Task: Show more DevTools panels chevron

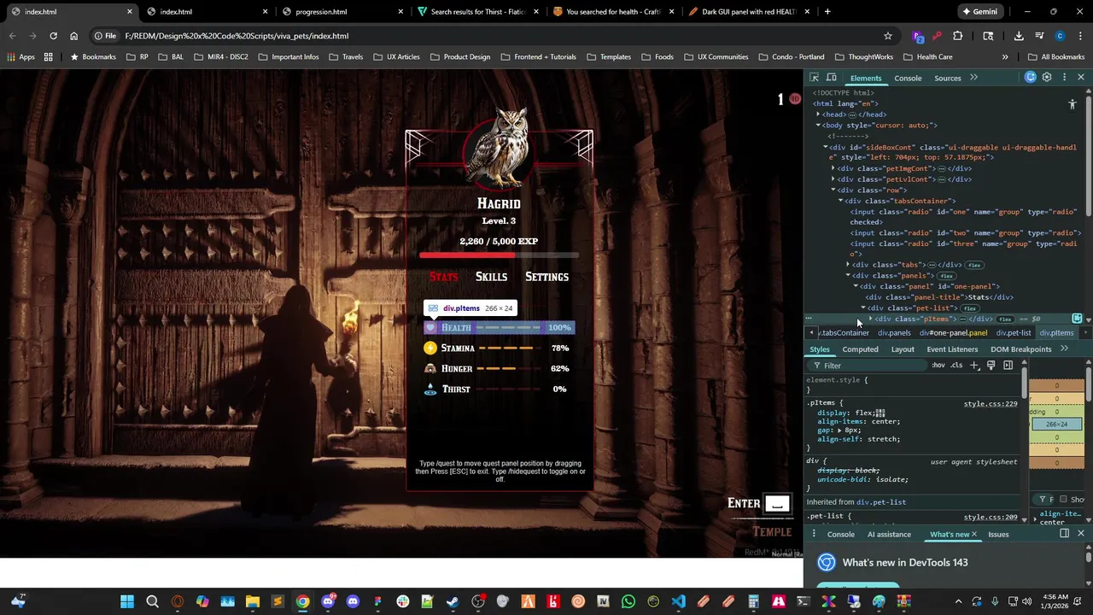Action: tap(973, 78)
